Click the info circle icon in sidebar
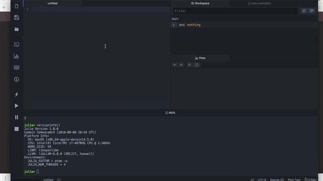 [17, 79]
